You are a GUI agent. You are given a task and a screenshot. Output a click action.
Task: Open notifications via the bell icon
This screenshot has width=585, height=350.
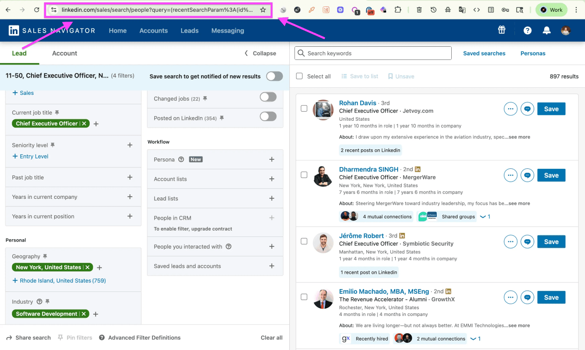[x=546, y=30]
